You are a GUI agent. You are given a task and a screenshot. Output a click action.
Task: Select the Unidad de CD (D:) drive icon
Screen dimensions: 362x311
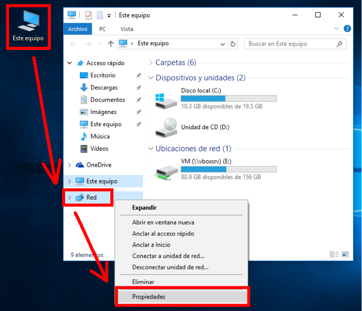pyautogui.click(x=166, y=128)
